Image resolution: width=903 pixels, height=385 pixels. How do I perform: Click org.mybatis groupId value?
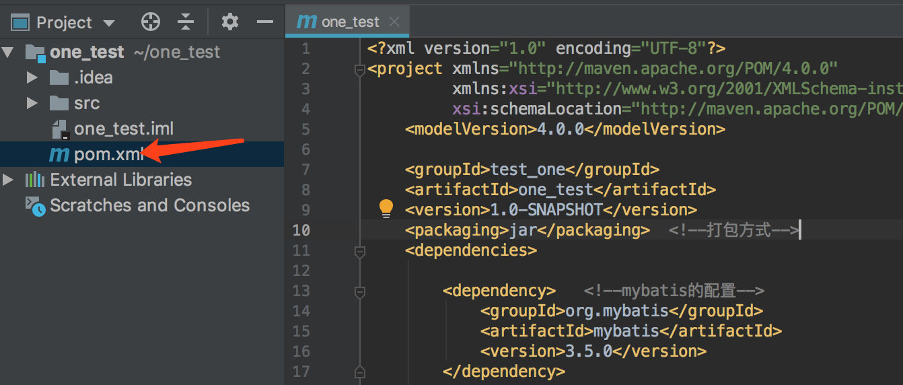(617, 311)
